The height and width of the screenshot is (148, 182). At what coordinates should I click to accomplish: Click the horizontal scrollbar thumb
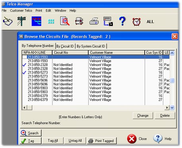click(x=30, y=107)
